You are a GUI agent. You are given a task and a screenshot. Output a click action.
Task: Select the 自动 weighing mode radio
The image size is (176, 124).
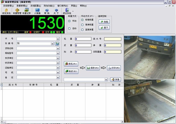click(x=69, y=28)
